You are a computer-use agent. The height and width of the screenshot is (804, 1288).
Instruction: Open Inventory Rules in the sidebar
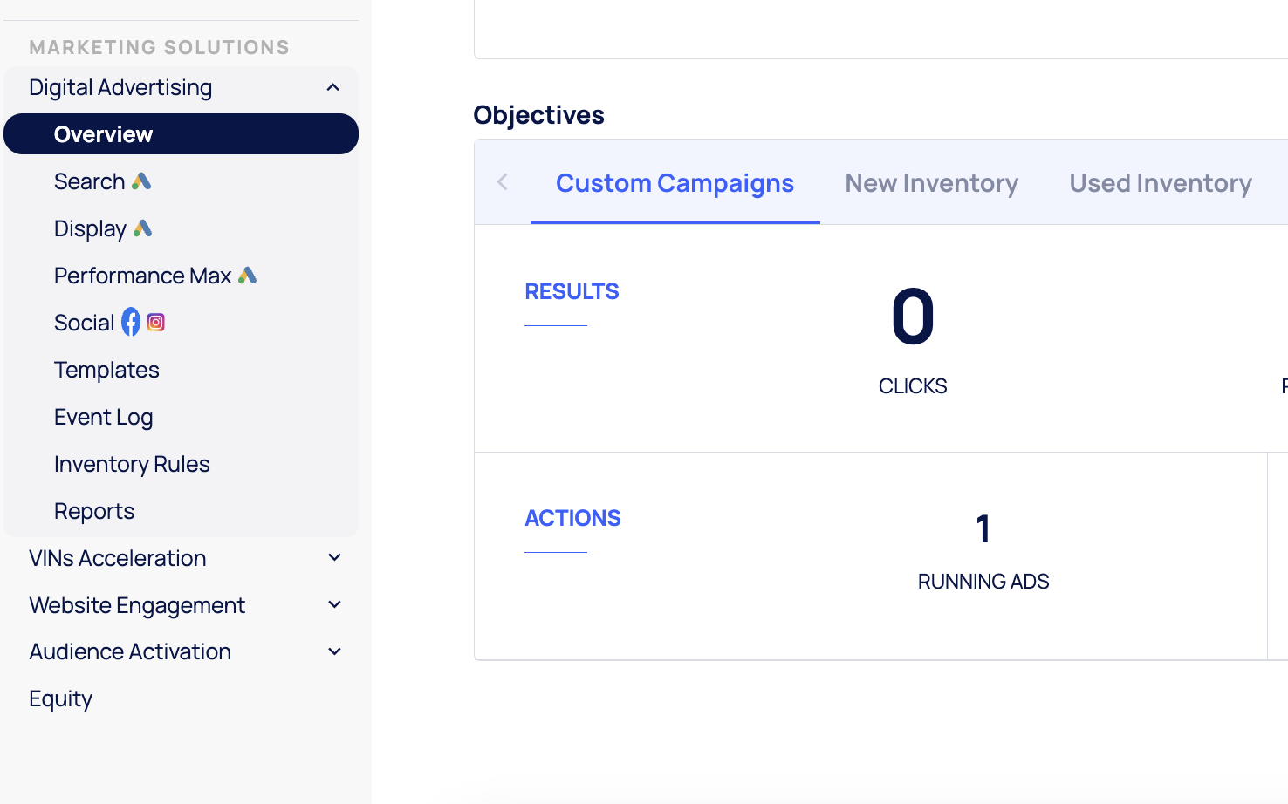coord(132,464)
